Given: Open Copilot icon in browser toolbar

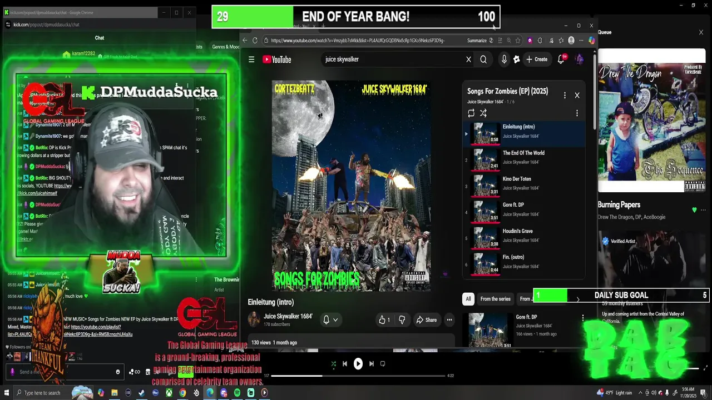Looking at the screenshot, I should [x=591, y=41].
